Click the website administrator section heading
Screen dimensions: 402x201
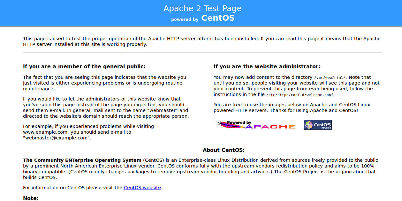pyautogui.click(x=267, y=66)
